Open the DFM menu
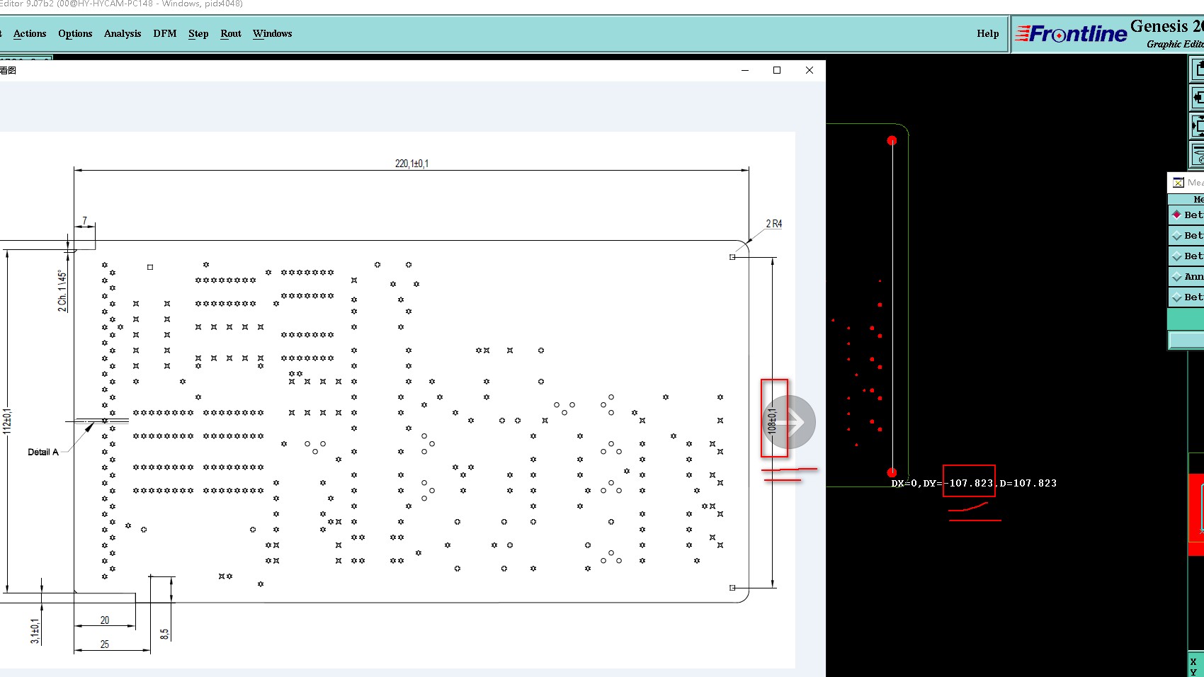 165,33
